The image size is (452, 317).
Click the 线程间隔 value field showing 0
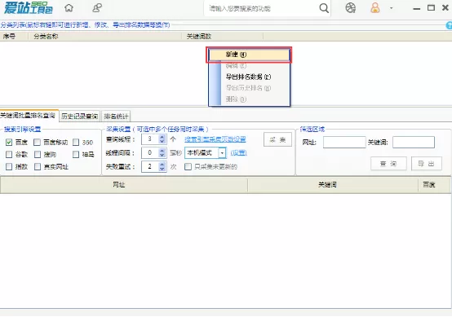coord(150,153)
